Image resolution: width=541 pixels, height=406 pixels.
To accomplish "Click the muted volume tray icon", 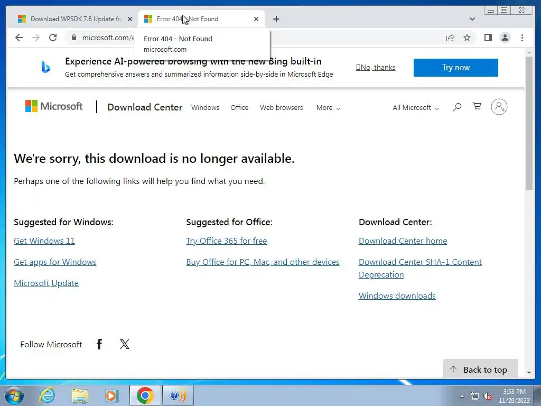I will [488, 396].
